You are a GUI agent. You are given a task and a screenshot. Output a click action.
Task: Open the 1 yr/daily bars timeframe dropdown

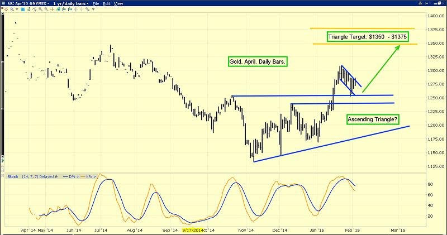tap(71, 3)
